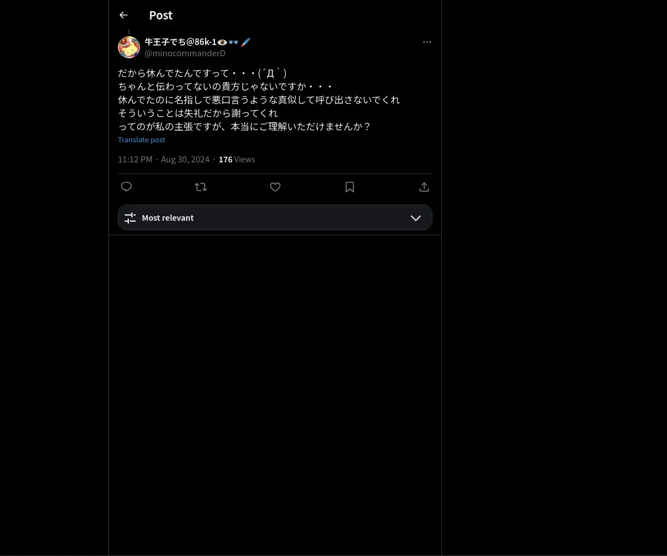Click the paintbrush emoji in the display name

tap(246, 42)
